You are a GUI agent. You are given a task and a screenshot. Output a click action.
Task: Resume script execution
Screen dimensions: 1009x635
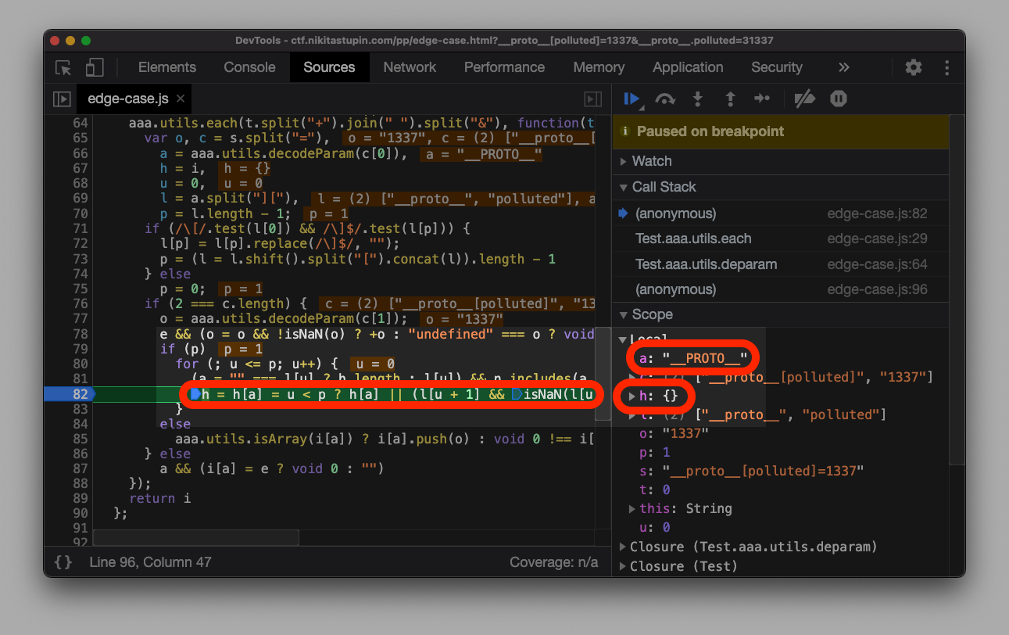(632, 99)
